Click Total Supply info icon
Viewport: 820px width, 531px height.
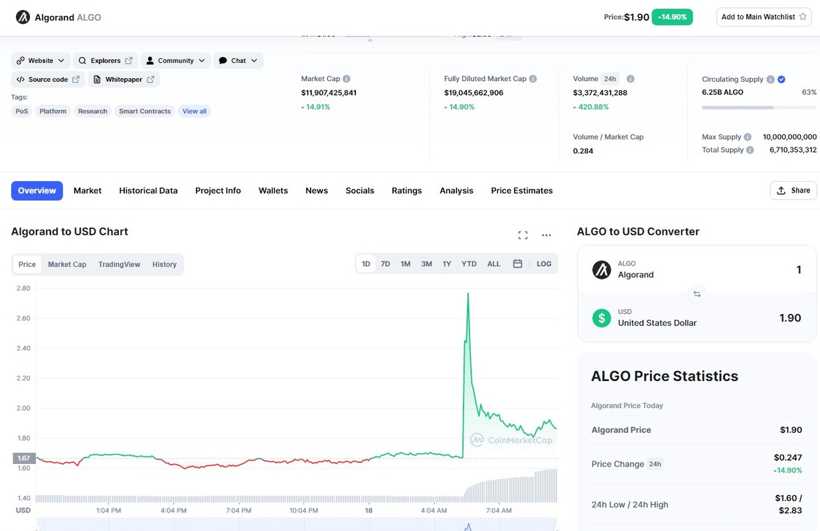tap(750, 150)
